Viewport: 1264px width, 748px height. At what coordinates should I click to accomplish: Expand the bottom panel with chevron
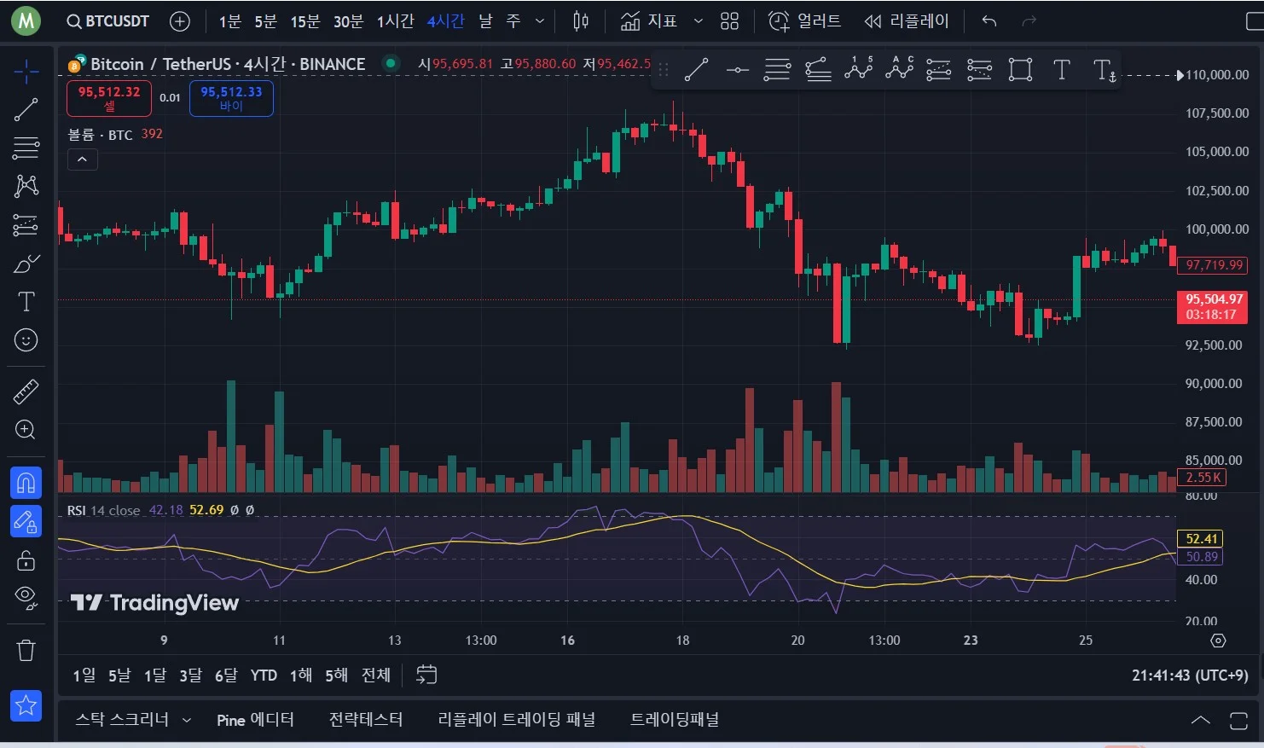pos(1200,720)
